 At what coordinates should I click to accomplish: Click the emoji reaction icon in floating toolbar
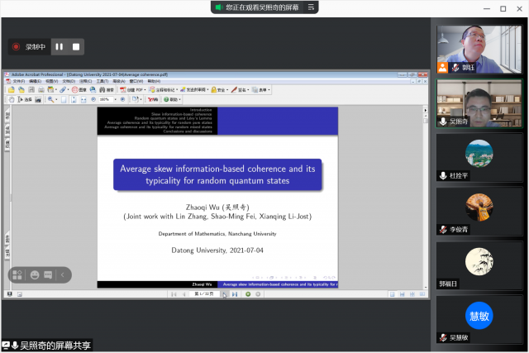[34, 274]
